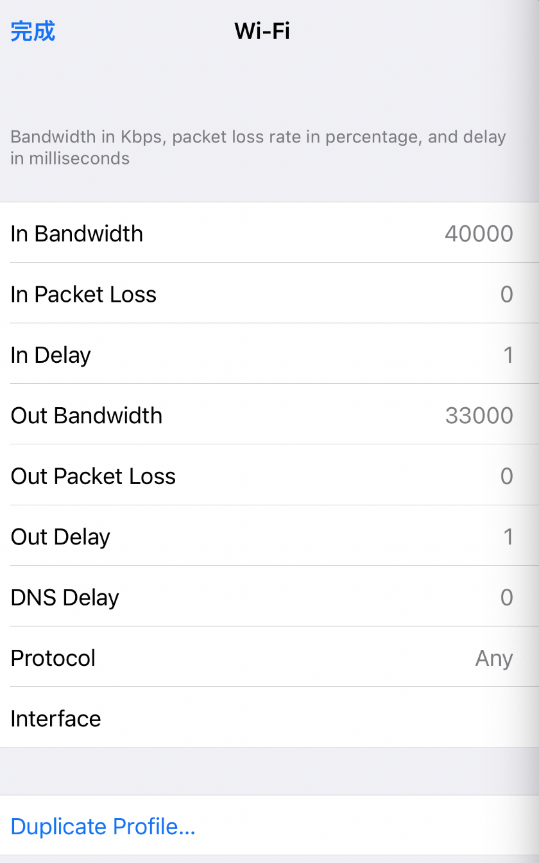Select the In Packet Loss value field

click(506, 294)
